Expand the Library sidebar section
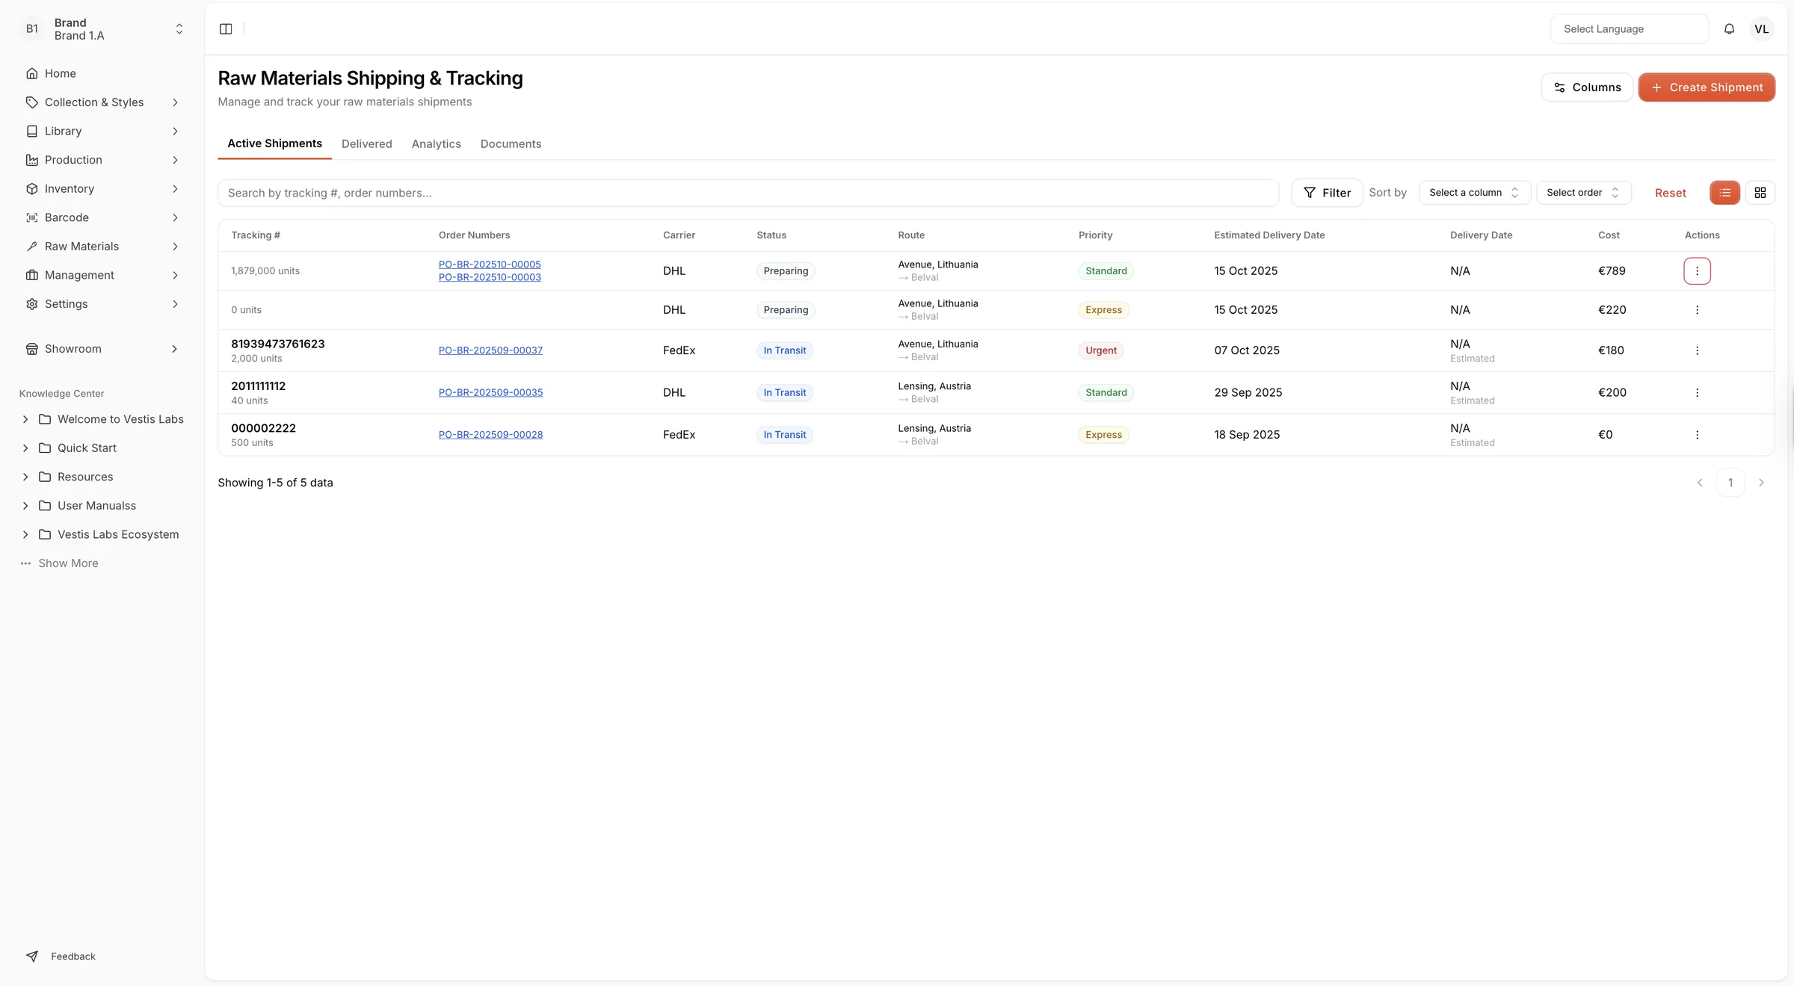Viewport: 1794px width, 987px height. [102, 132]
